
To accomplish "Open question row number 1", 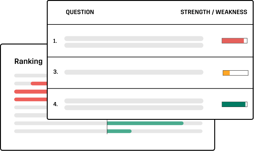I will coord(150,41).
